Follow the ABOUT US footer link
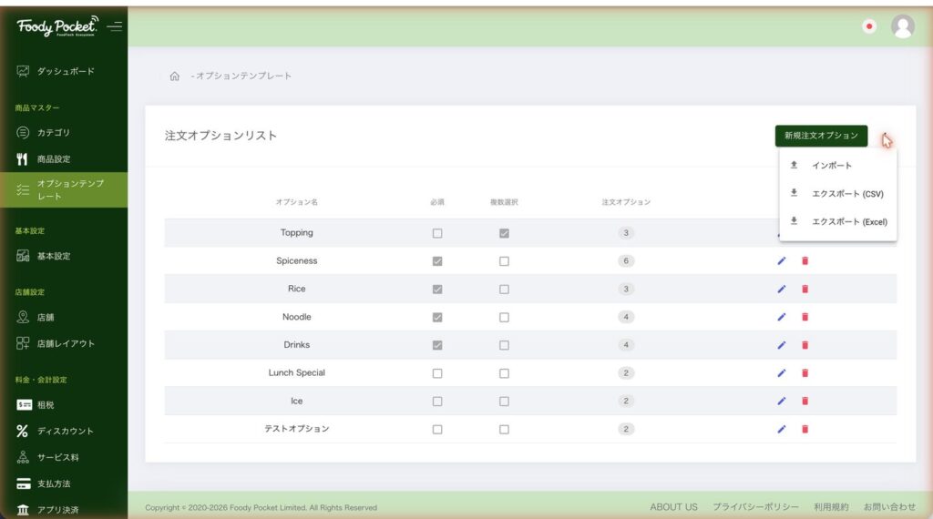The width and height of the screenshot is (933, 519). pos(673,507)
